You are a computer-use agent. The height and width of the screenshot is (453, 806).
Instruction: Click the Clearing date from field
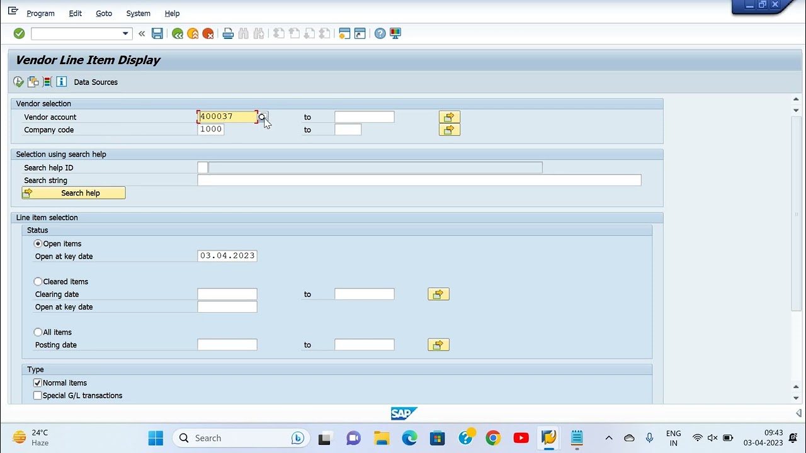[227, 294]
